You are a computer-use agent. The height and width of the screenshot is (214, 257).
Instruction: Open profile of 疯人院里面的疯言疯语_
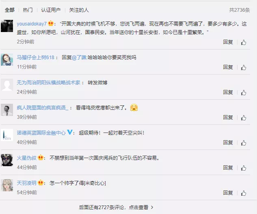43,108
